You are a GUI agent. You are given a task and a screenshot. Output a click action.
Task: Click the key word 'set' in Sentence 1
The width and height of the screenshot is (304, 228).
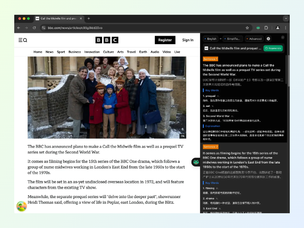coord(208,106)
